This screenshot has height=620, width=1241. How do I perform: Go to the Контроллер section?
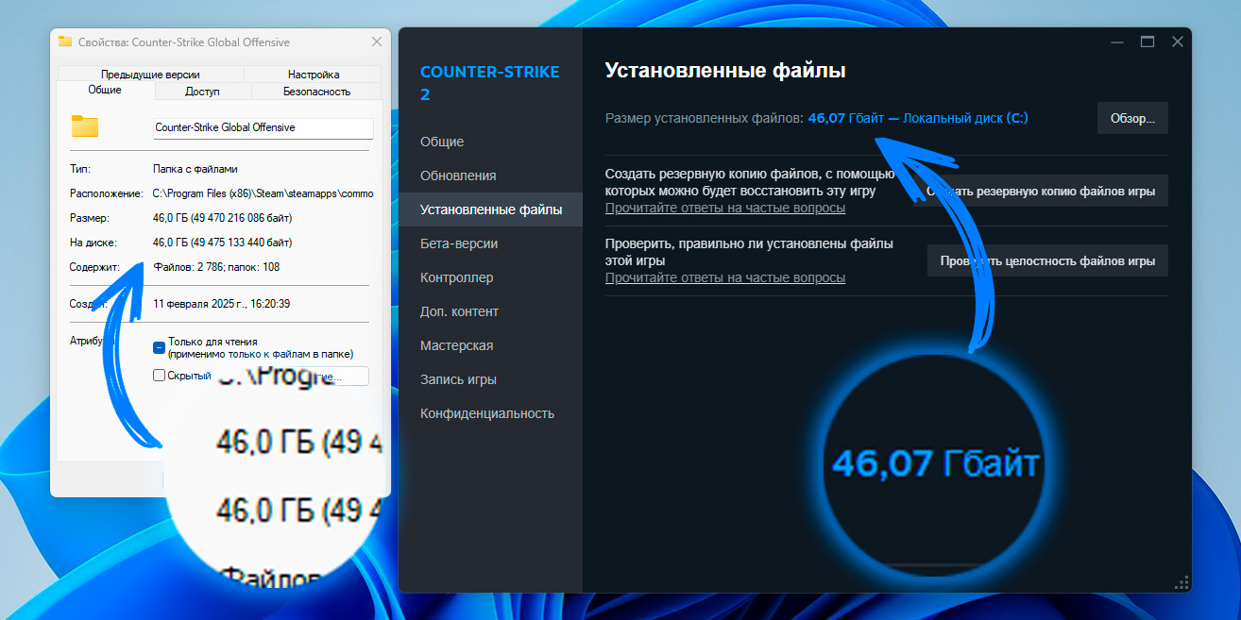click(x=457, y=277)
